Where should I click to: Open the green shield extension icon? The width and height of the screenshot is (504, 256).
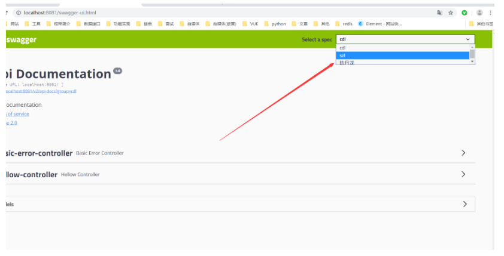[x=464, y=13]
